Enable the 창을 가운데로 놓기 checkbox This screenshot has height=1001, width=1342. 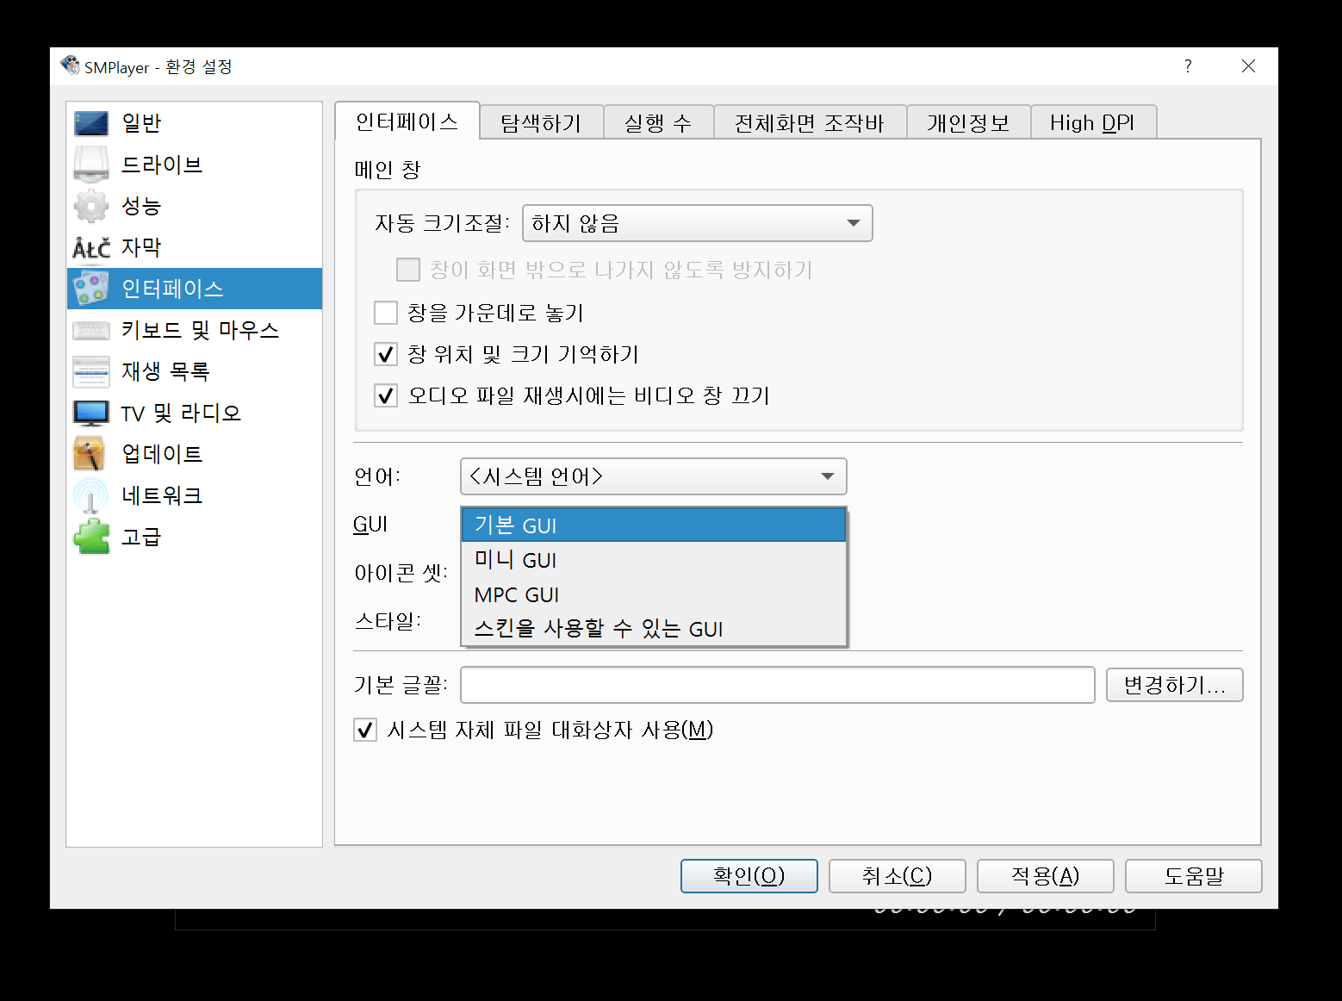(x=385, y=313)
